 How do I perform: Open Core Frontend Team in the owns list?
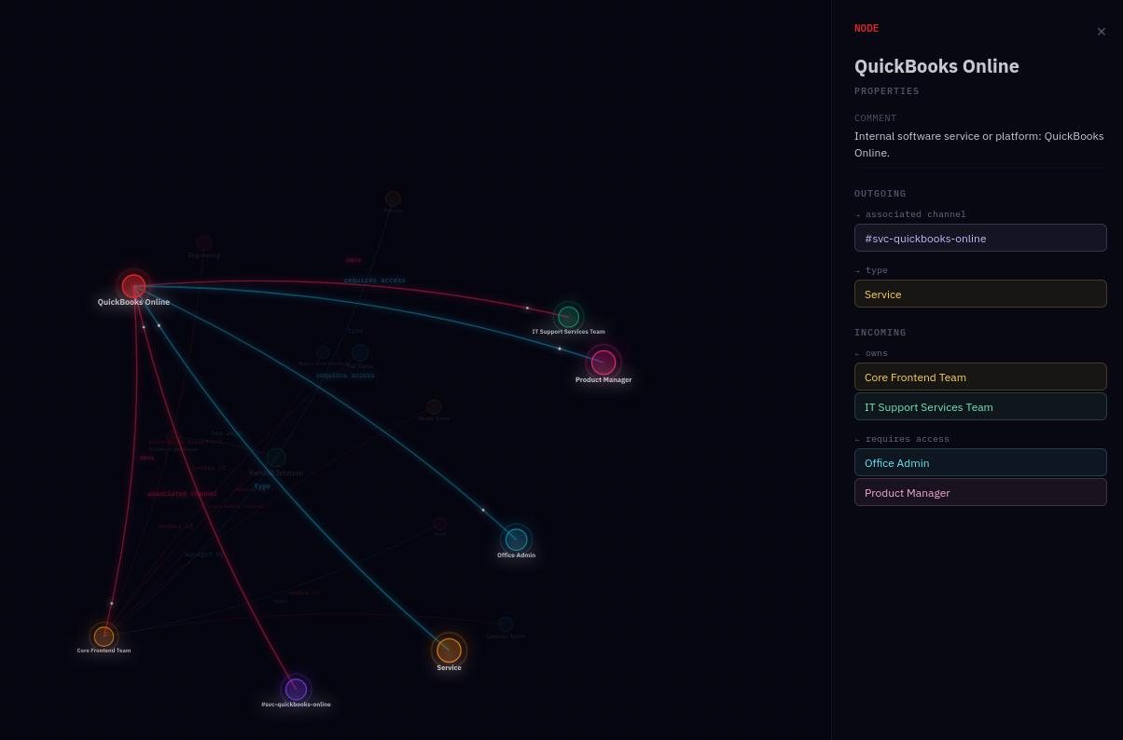pos(980,377)
